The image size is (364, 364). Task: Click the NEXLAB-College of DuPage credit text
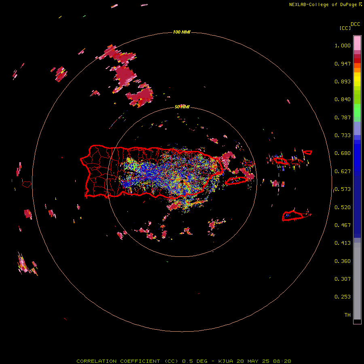323,4
